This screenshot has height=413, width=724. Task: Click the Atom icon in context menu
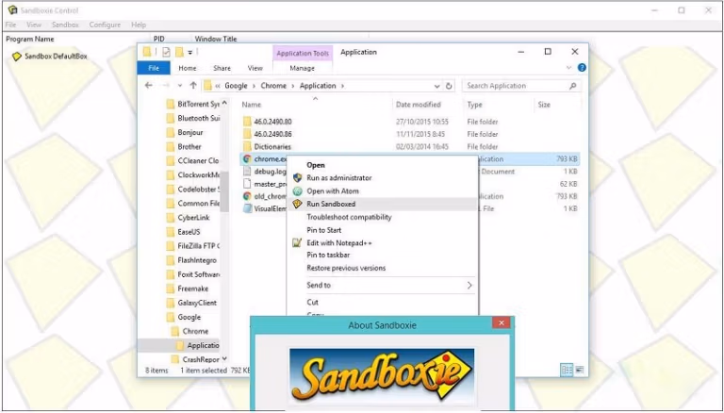297,190
